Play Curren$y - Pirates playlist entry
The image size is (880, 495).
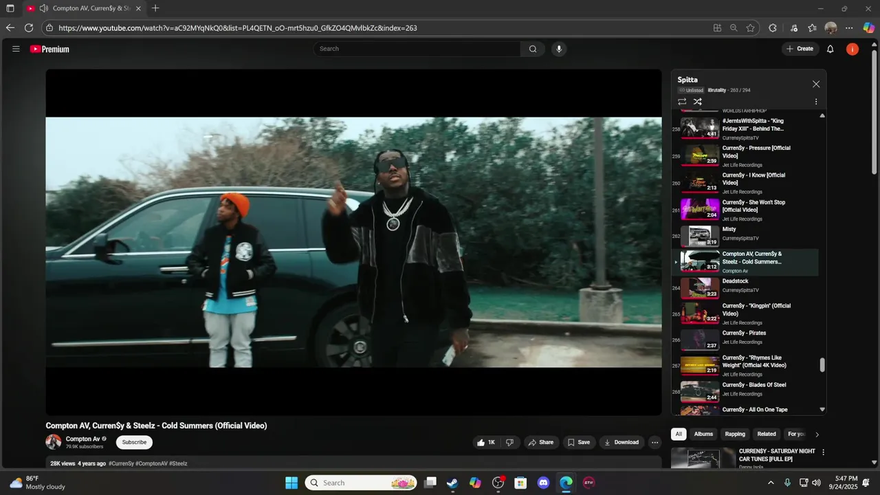(x=745, y=340)
